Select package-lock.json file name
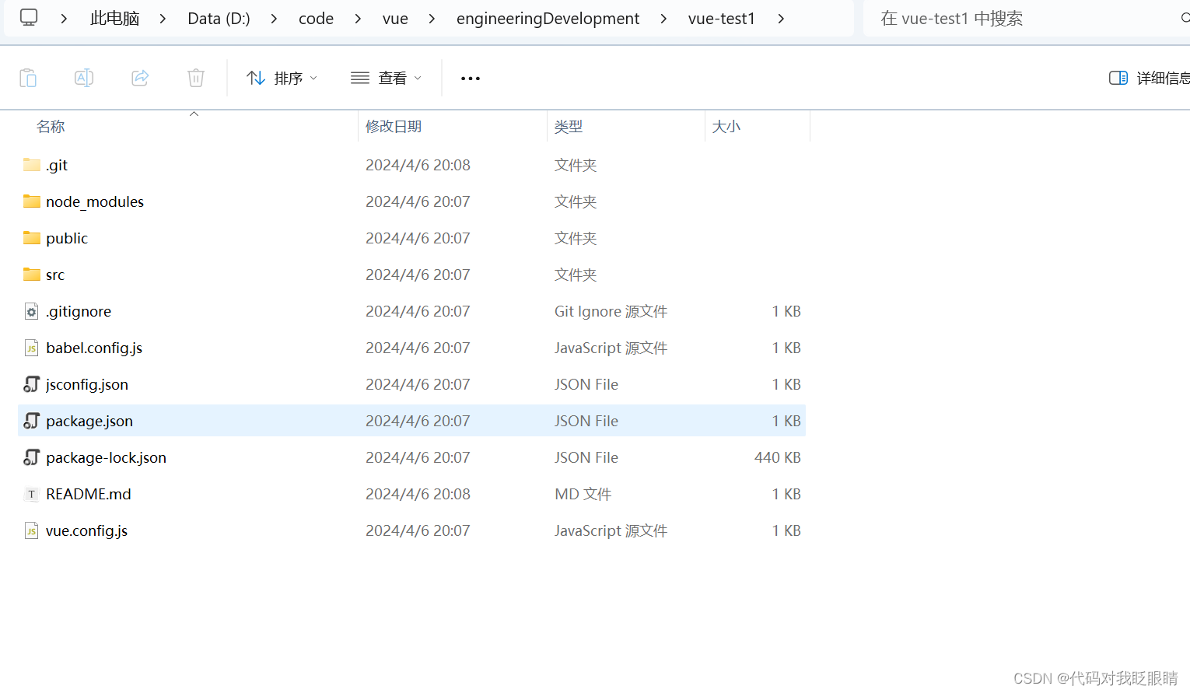The height and width of the screenshot is (693, 1190). tap(106, 457)
